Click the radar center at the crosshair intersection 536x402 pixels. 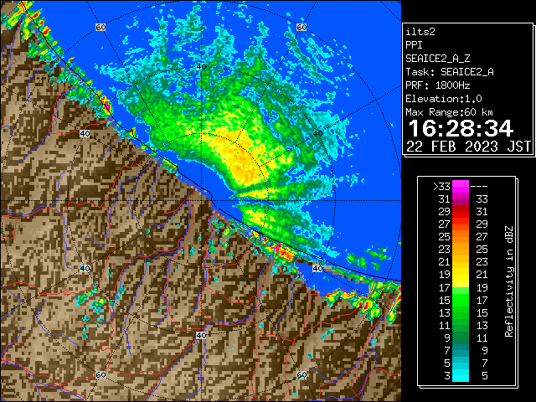click(201, 201)
